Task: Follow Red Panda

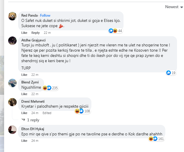Action: pyautogui.click(x=45, y=15)
